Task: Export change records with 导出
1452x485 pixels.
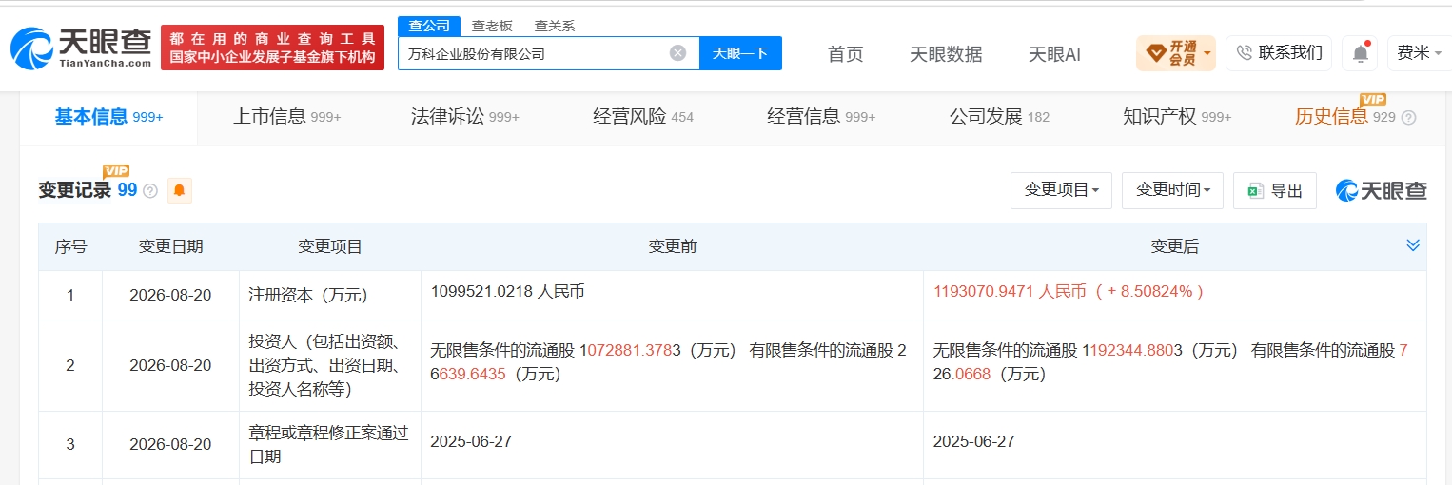Action: [x=1274, y=191]
